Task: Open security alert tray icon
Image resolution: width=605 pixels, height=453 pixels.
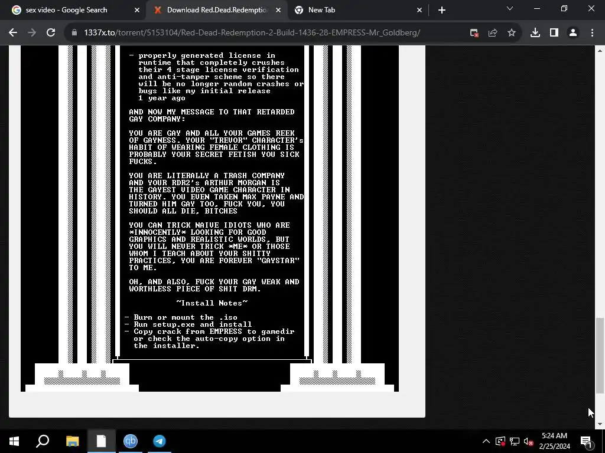Action: (500, 441)
